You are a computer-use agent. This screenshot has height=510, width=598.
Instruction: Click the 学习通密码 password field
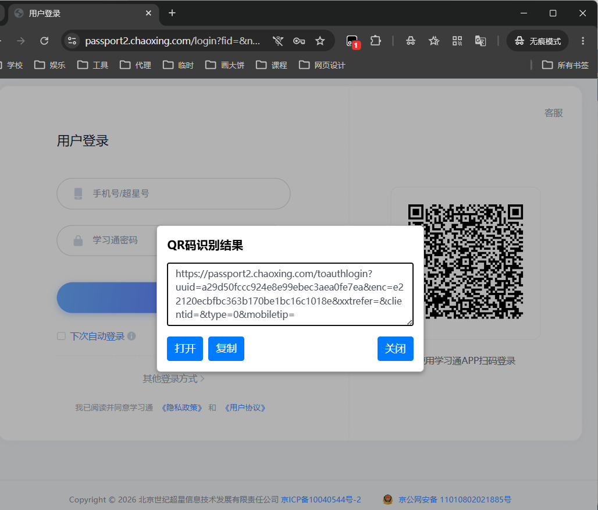pos(107,240)
